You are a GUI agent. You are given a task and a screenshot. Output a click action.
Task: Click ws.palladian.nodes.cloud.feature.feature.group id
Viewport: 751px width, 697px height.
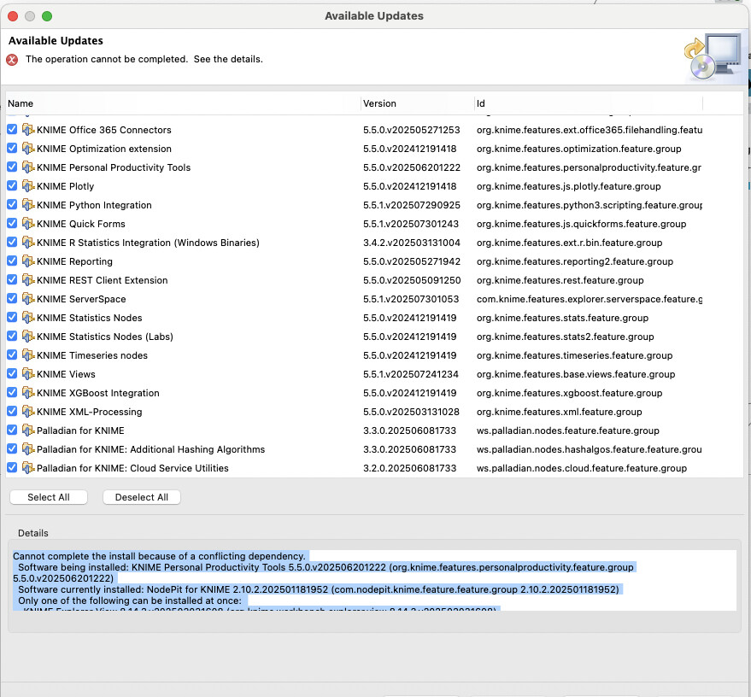pyautogui.click(x=582, y=468)
